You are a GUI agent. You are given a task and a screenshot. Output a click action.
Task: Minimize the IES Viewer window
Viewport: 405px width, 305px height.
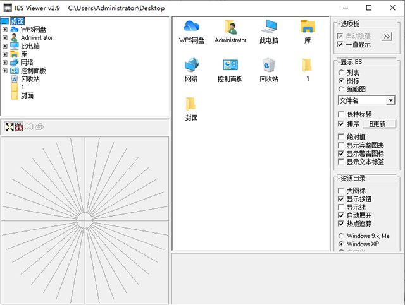[346, 8]
